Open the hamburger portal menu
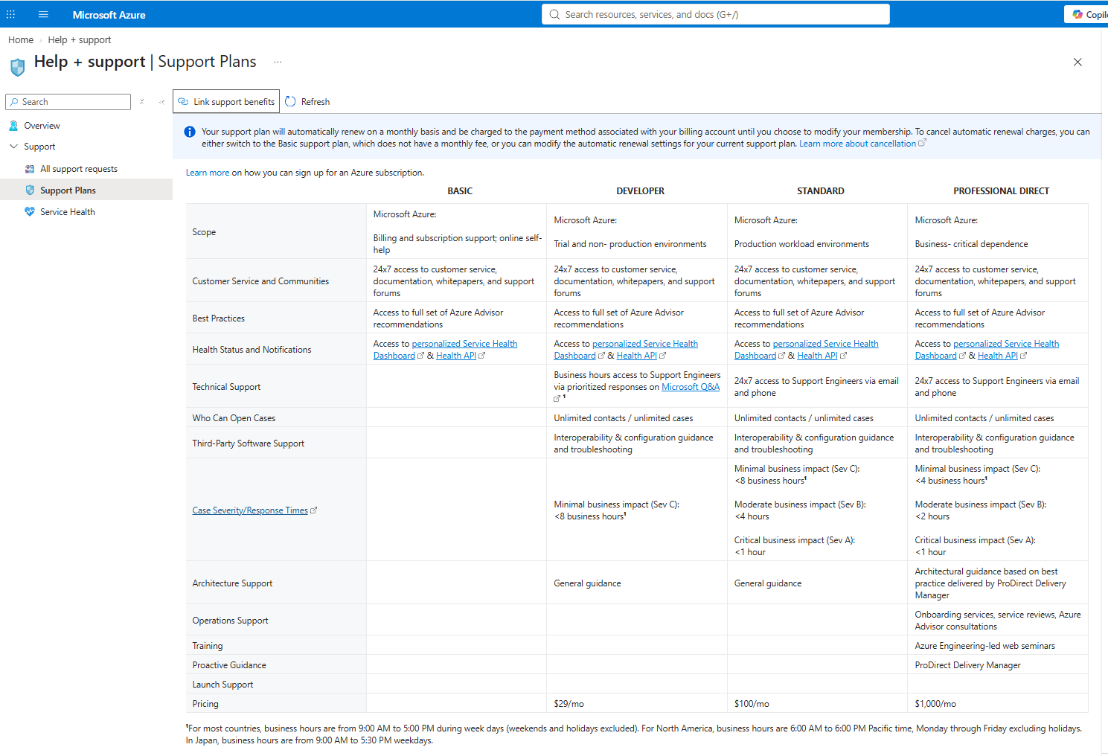The image size is (1108, 756). [43, 14]
